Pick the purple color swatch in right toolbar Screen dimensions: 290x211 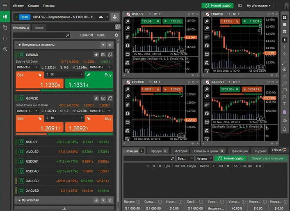(285, 112)
